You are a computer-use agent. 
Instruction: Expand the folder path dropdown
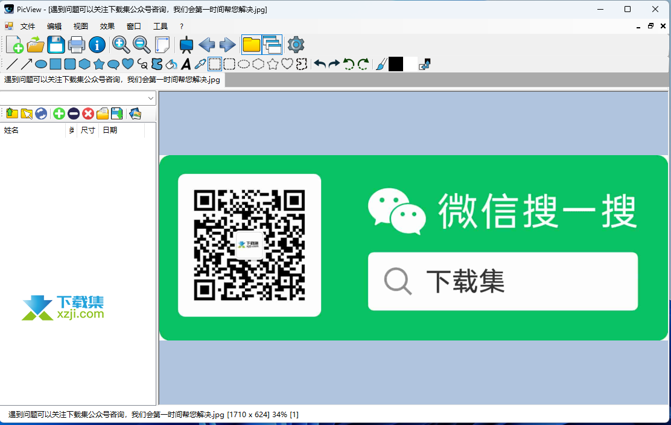[151, 98]
